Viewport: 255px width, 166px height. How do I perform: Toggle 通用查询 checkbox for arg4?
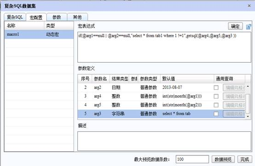click(216, 96)
